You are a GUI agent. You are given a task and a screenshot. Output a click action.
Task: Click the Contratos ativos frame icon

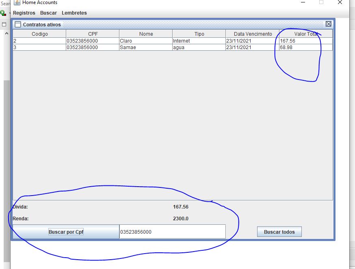pos(17,24)
